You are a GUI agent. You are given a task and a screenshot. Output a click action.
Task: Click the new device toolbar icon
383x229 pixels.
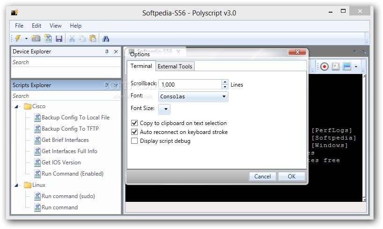pyautogui.click(x=36, y=38)
